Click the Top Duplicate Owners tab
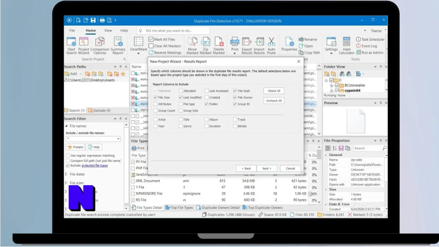The image size is (439, 247). (x=263, y=208)
